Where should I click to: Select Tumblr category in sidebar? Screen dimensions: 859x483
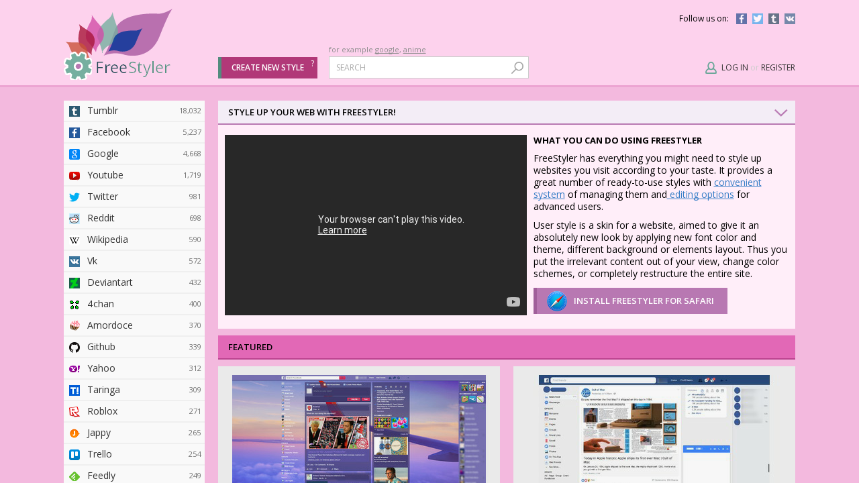134,111
